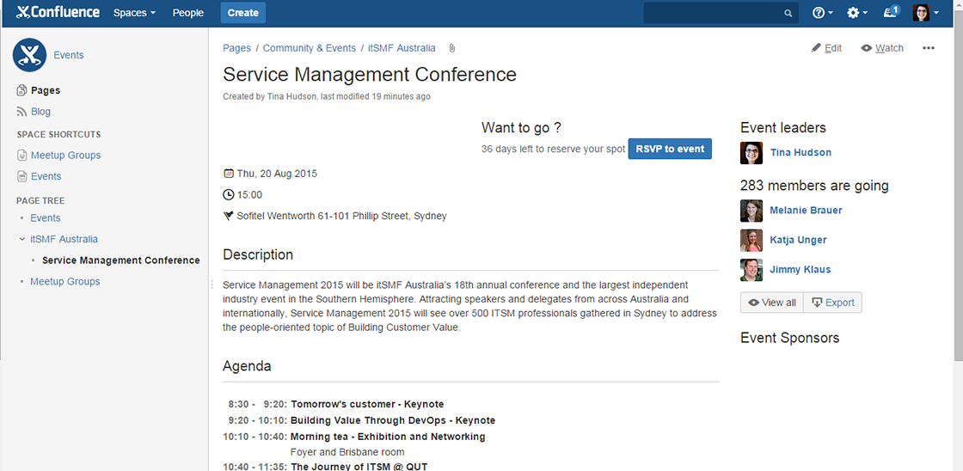Click 'Service Management Conference' page title
963x471 pixels.
370,74
